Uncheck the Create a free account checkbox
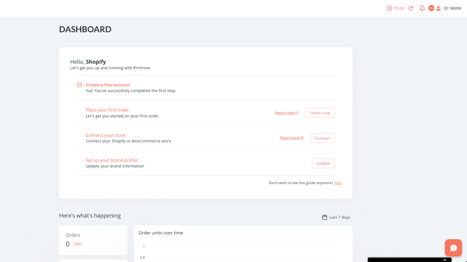The image size is (467, 262). pos(80,85)
